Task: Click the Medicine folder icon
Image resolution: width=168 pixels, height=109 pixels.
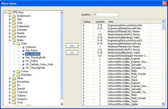Action: point(14,37)
